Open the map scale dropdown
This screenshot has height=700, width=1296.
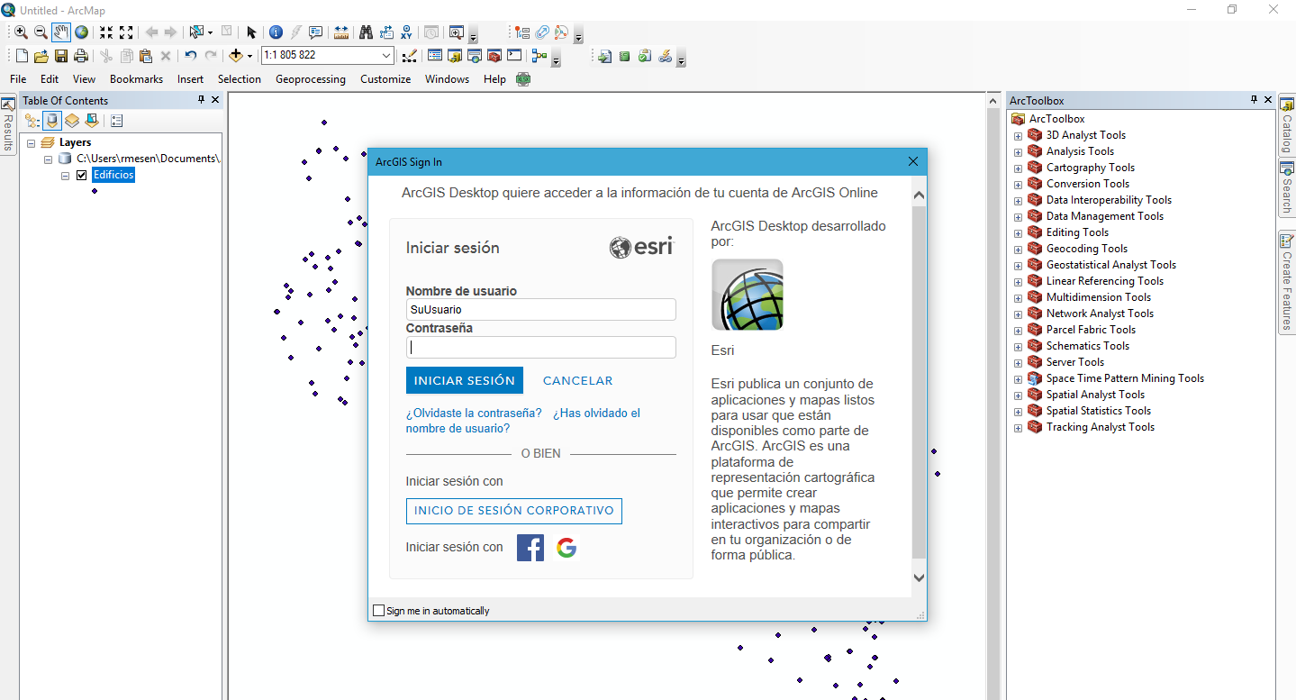(x=386, y=56)
